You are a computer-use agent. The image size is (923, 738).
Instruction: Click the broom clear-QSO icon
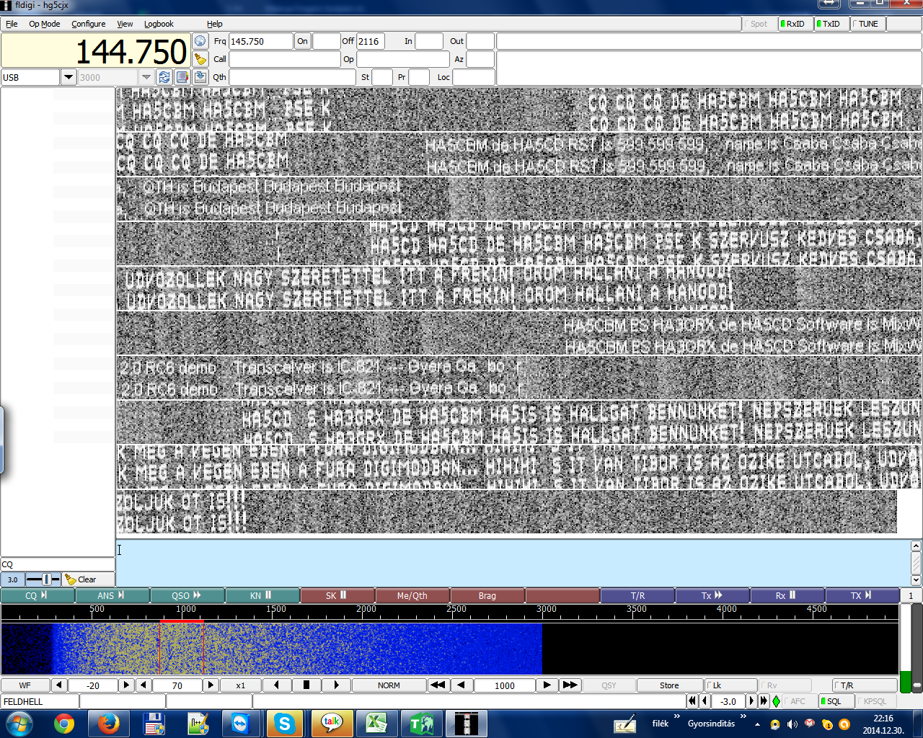click(200, 59)
